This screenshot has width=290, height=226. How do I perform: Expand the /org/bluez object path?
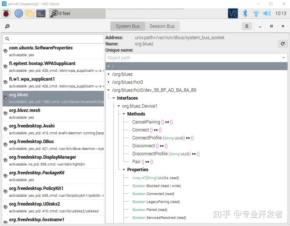(109, 74)
